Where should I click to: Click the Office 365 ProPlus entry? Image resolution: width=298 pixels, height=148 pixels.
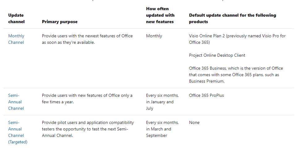click(206, 96)
